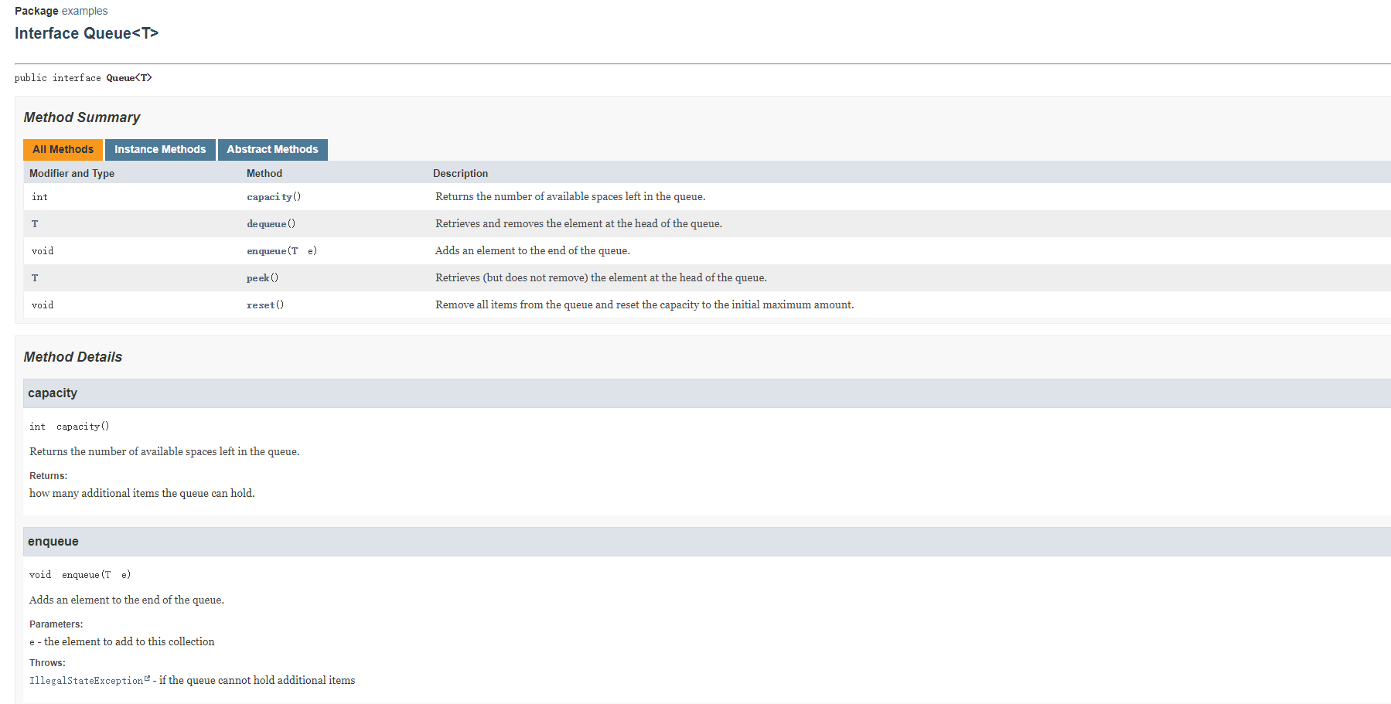Click the 'Returns:' label under capacity
This screenshot has width=1391, height=704.
48,476
